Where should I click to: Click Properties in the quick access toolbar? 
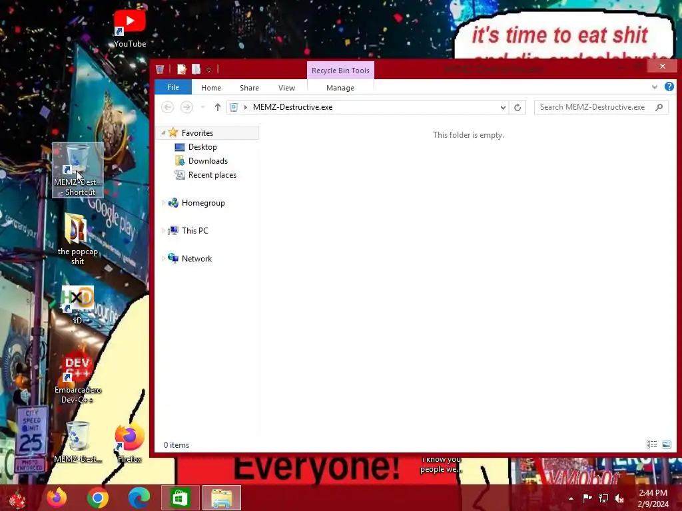pyautogui.click(x=182, y=69)
